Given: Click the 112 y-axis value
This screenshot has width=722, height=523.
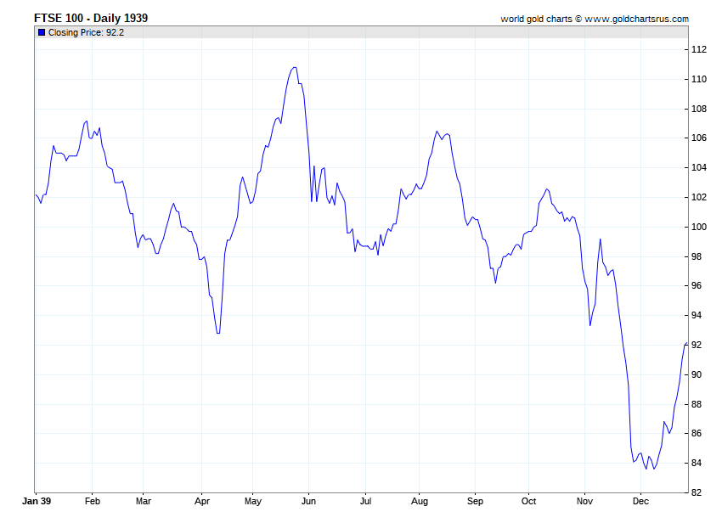Looking at the screenshot, I should 699,50.
